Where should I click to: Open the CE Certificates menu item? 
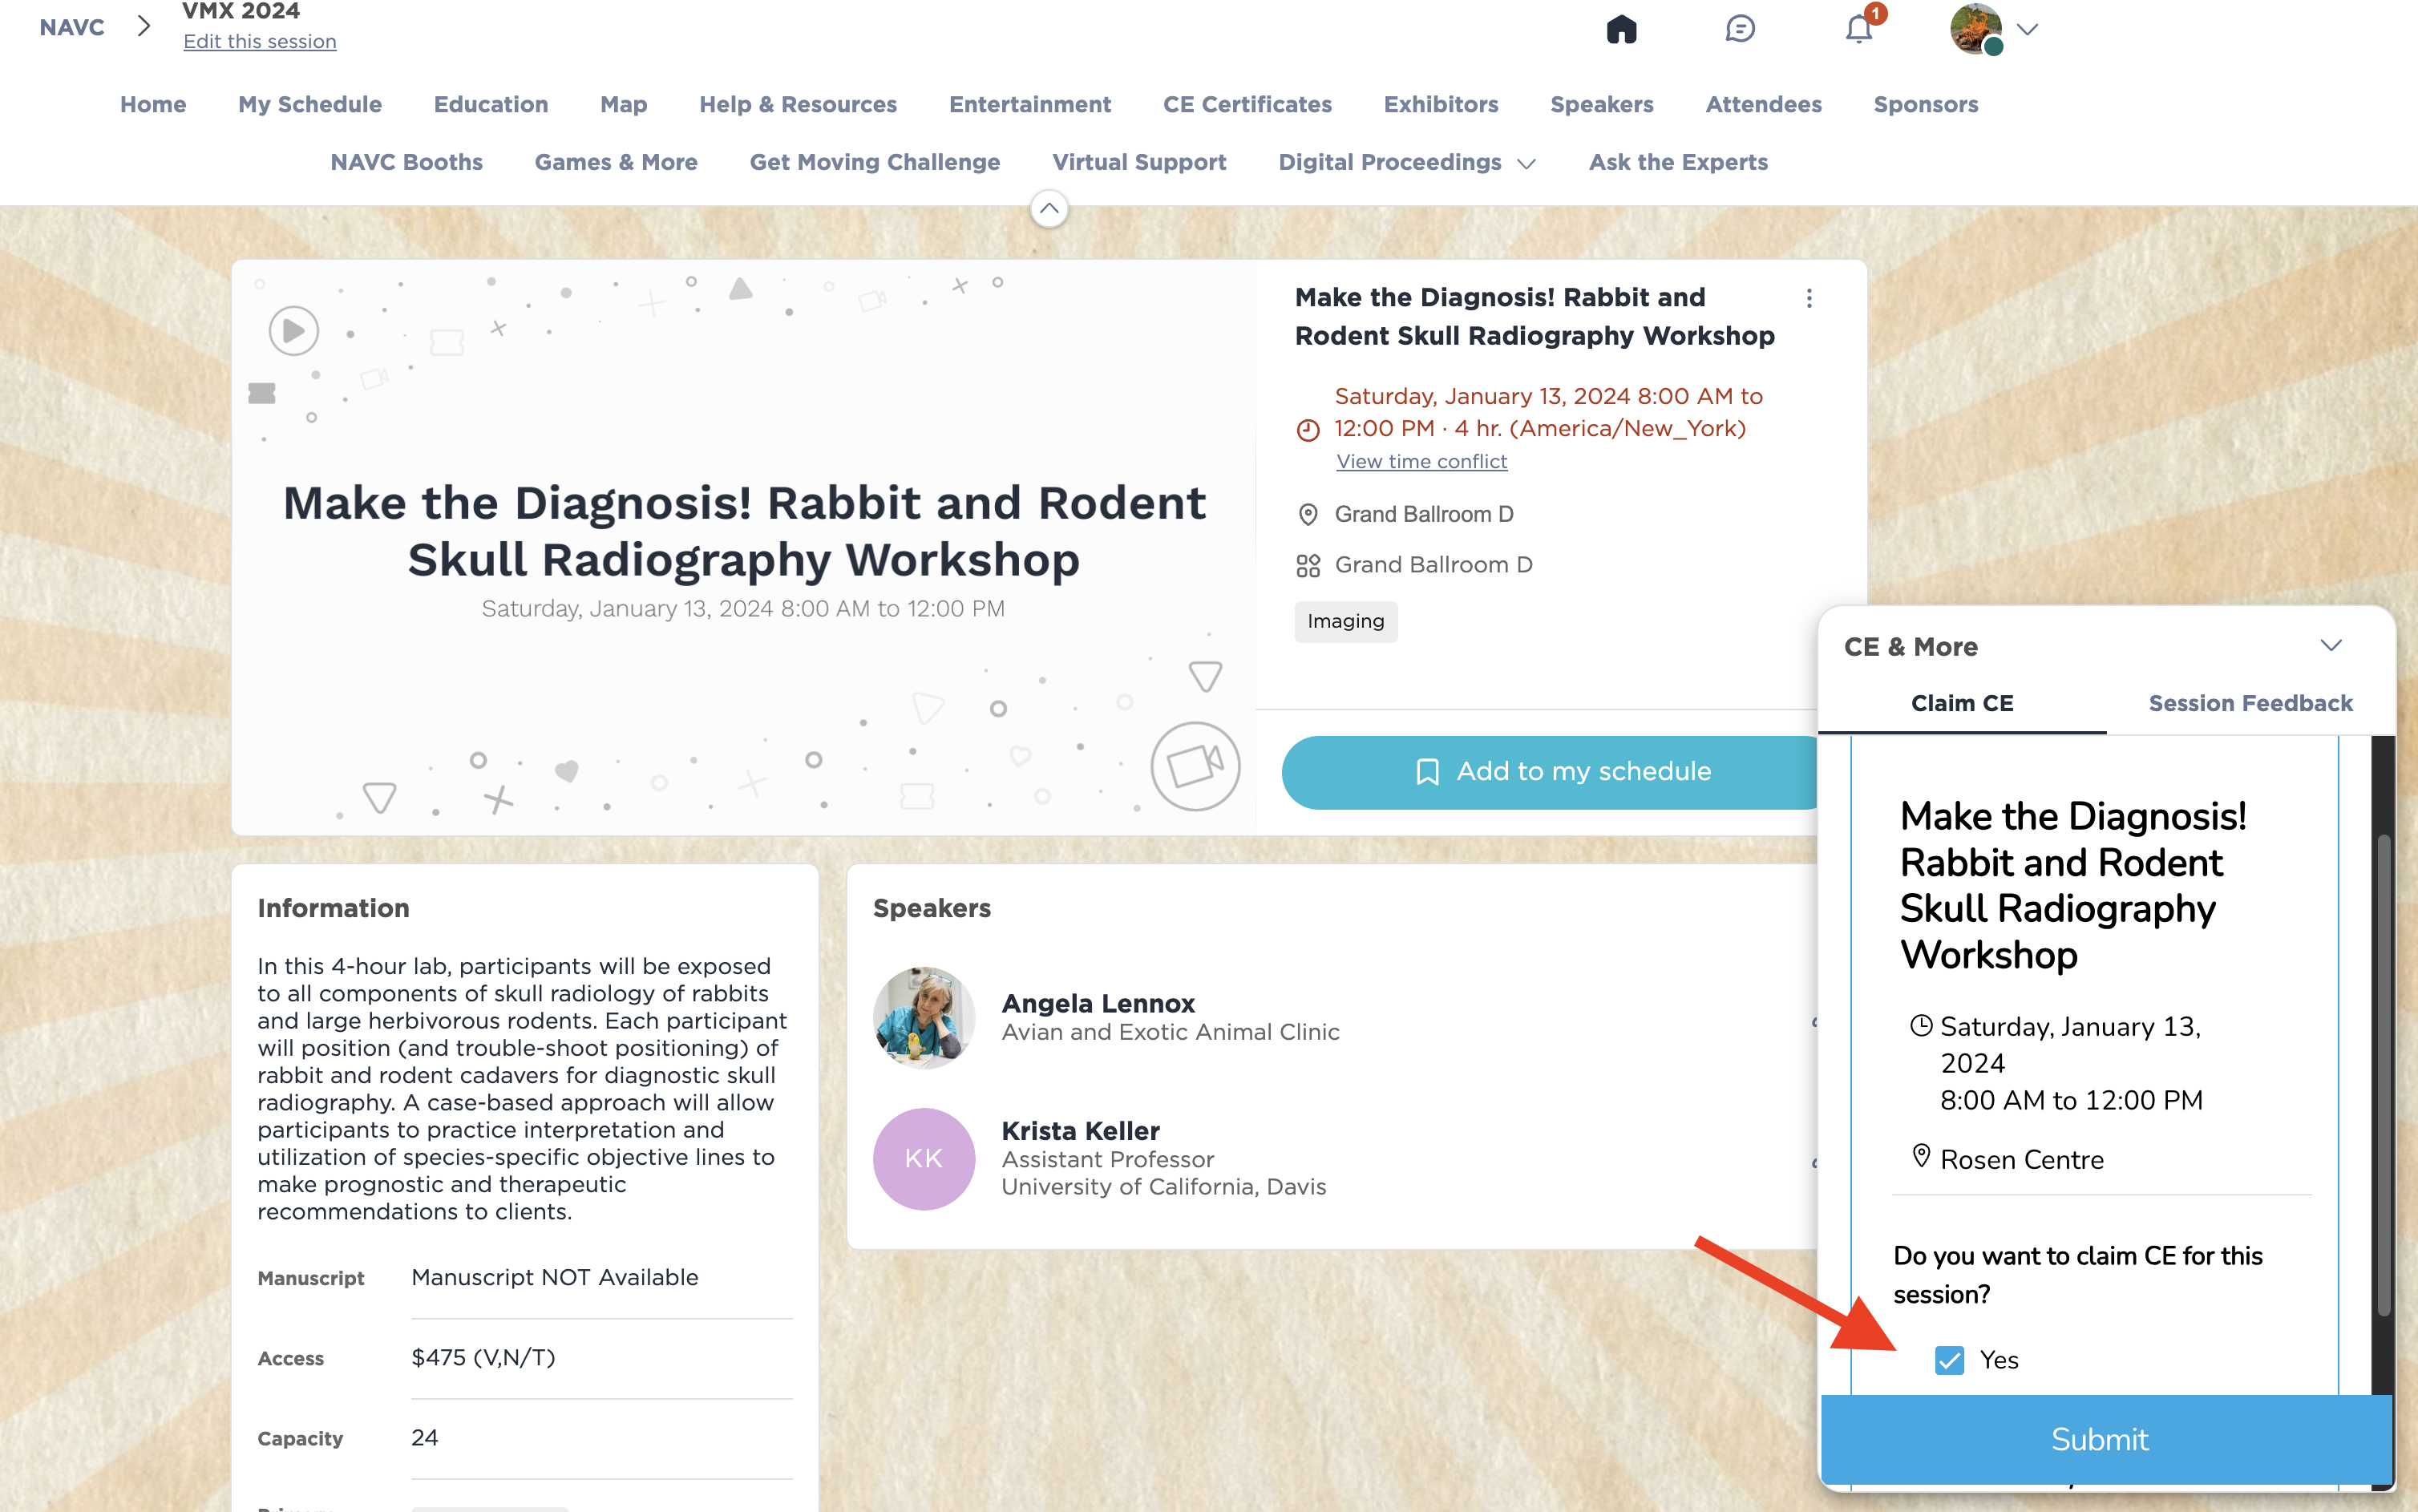coord(1247,104)
